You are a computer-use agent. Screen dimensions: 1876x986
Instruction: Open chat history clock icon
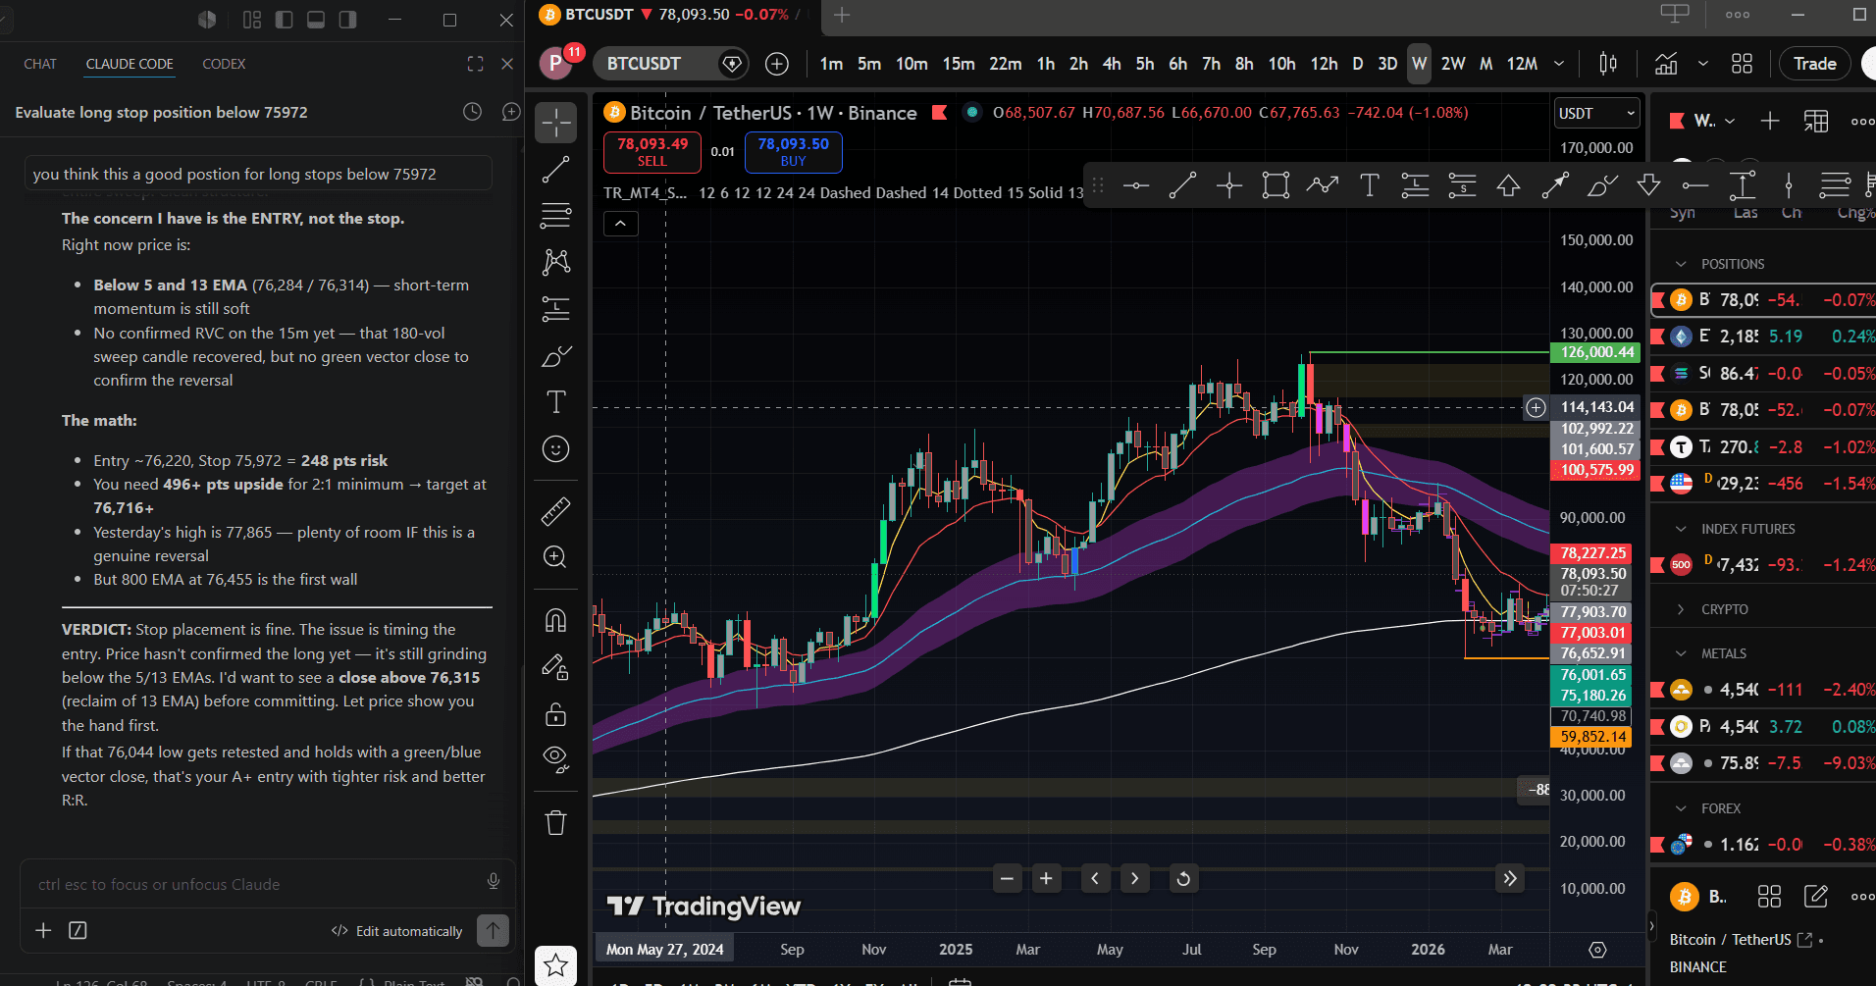tap(472, 112)
